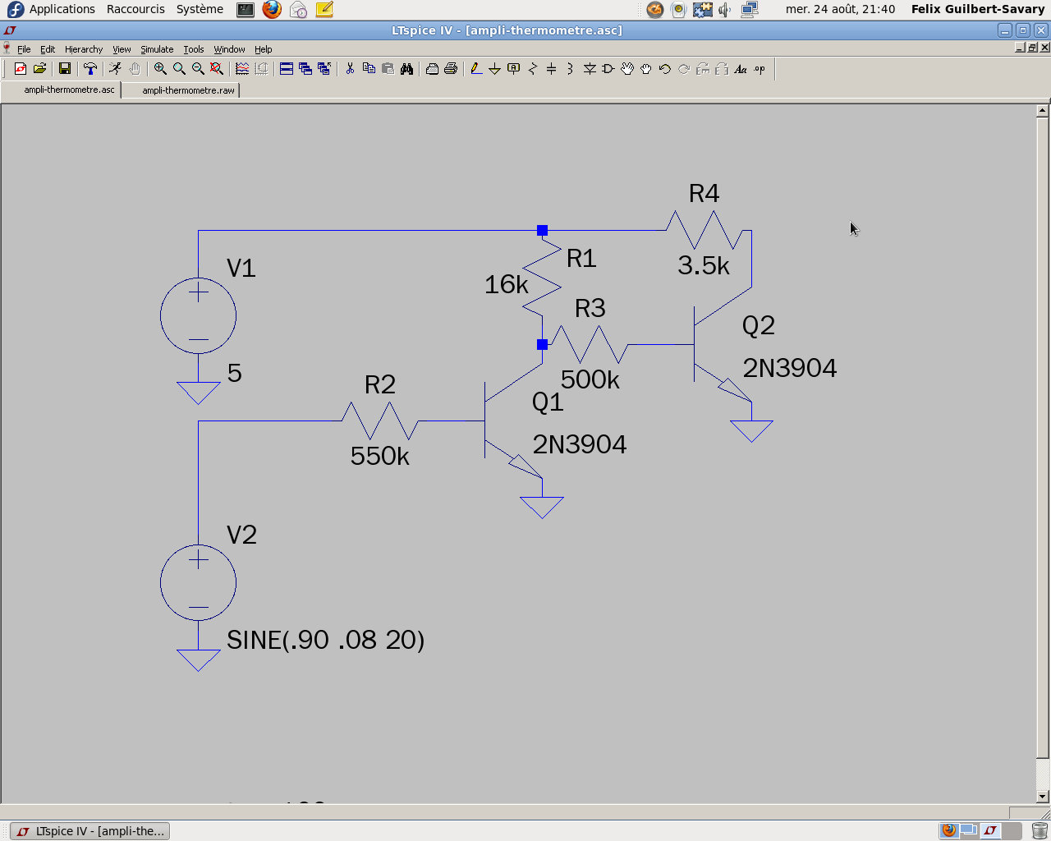The width and height of the screenshot is (1051, 841).
Task: Open the Simulate menu
Action: click(157, 49)
